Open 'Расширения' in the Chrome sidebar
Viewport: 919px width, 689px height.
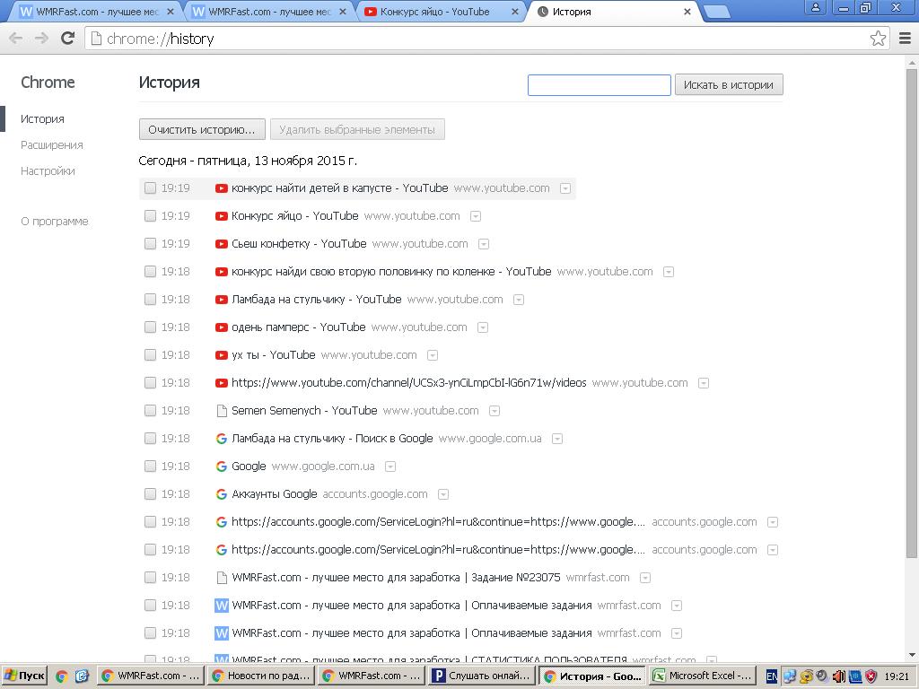51,145
